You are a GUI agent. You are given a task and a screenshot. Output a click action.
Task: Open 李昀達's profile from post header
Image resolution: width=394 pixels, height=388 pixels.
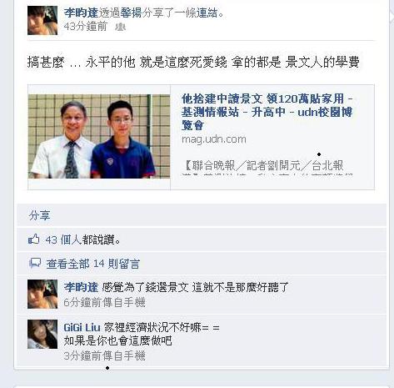point(81,13)
